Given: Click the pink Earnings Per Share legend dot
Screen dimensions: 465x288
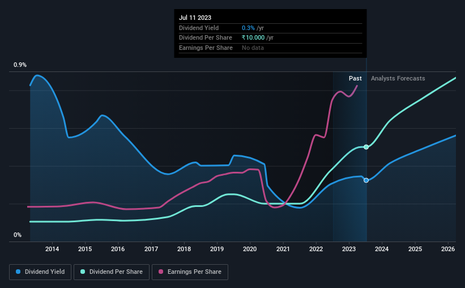Looking at the screenshot, I should pos(161,272).
